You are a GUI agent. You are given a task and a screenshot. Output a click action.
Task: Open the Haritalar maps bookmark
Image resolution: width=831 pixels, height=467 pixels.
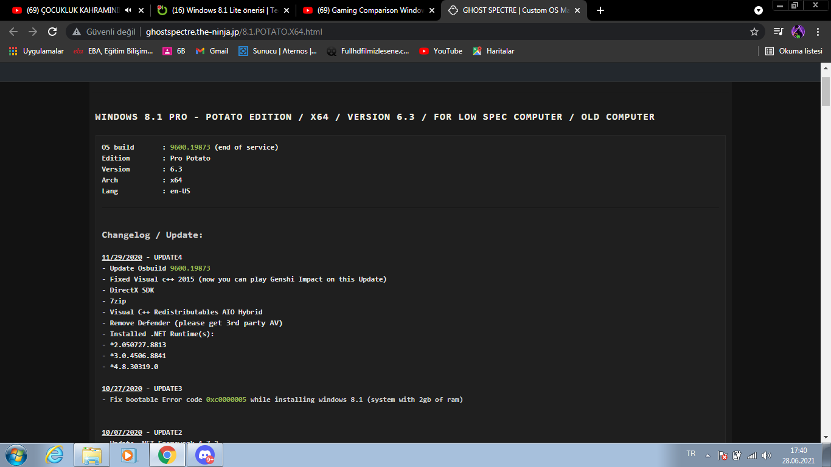coord(493,51)
